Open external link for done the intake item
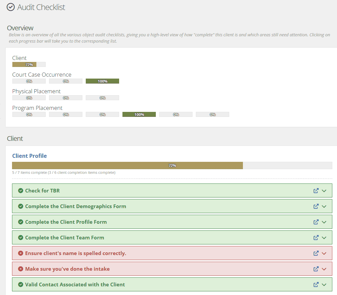Screen dimensions: 337x295 [316, 269]
